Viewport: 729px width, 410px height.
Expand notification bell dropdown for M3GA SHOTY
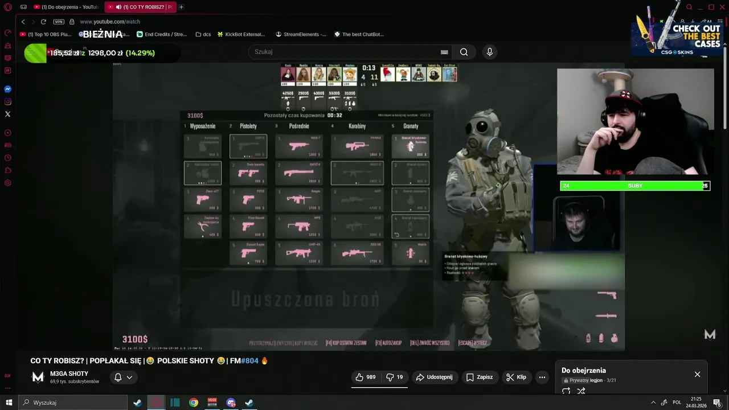(123, 377)
